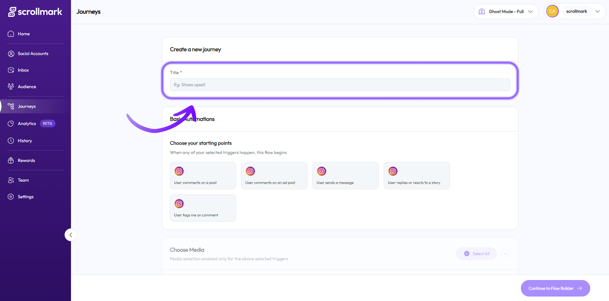Click the History clock icon
The image size is (609, 301).
point(11,141)
